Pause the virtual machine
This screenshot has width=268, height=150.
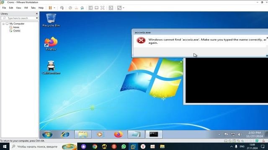tap(50, 8)
